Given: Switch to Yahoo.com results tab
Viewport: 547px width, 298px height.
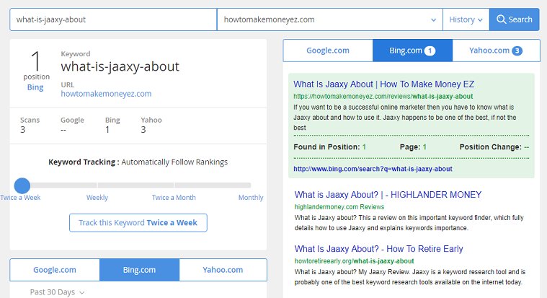Looking at the screenshot, I should pyautogui.click(x=496, y=51).
